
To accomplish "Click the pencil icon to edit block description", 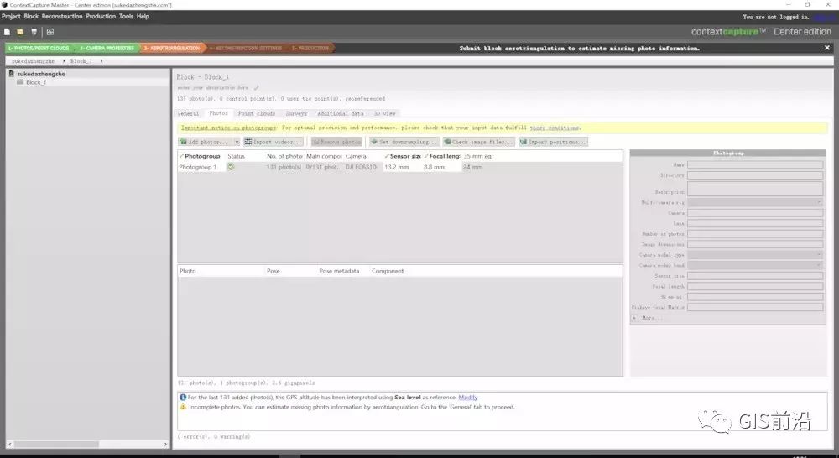I will tap(257, 87).
